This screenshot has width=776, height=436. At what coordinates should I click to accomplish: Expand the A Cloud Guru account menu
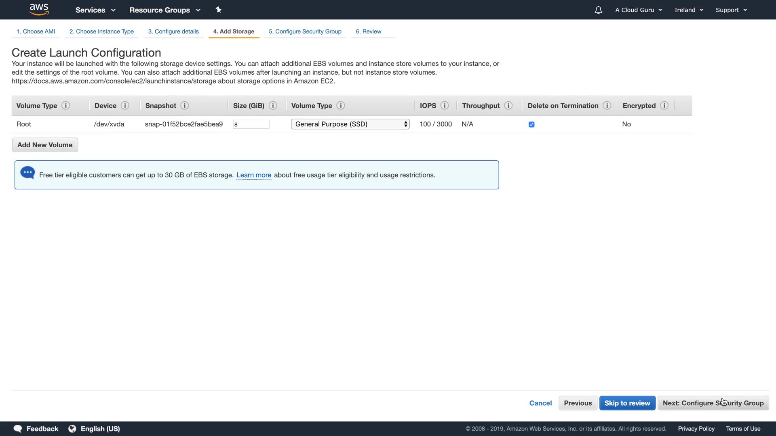pyautogui.click(x=638, y=10)
